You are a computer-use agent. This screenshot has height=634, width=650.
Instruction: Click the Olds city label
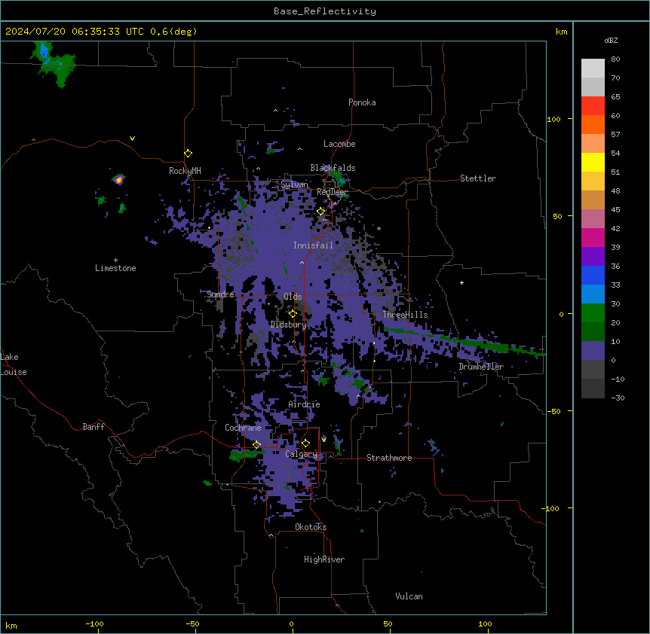(293, 297)
